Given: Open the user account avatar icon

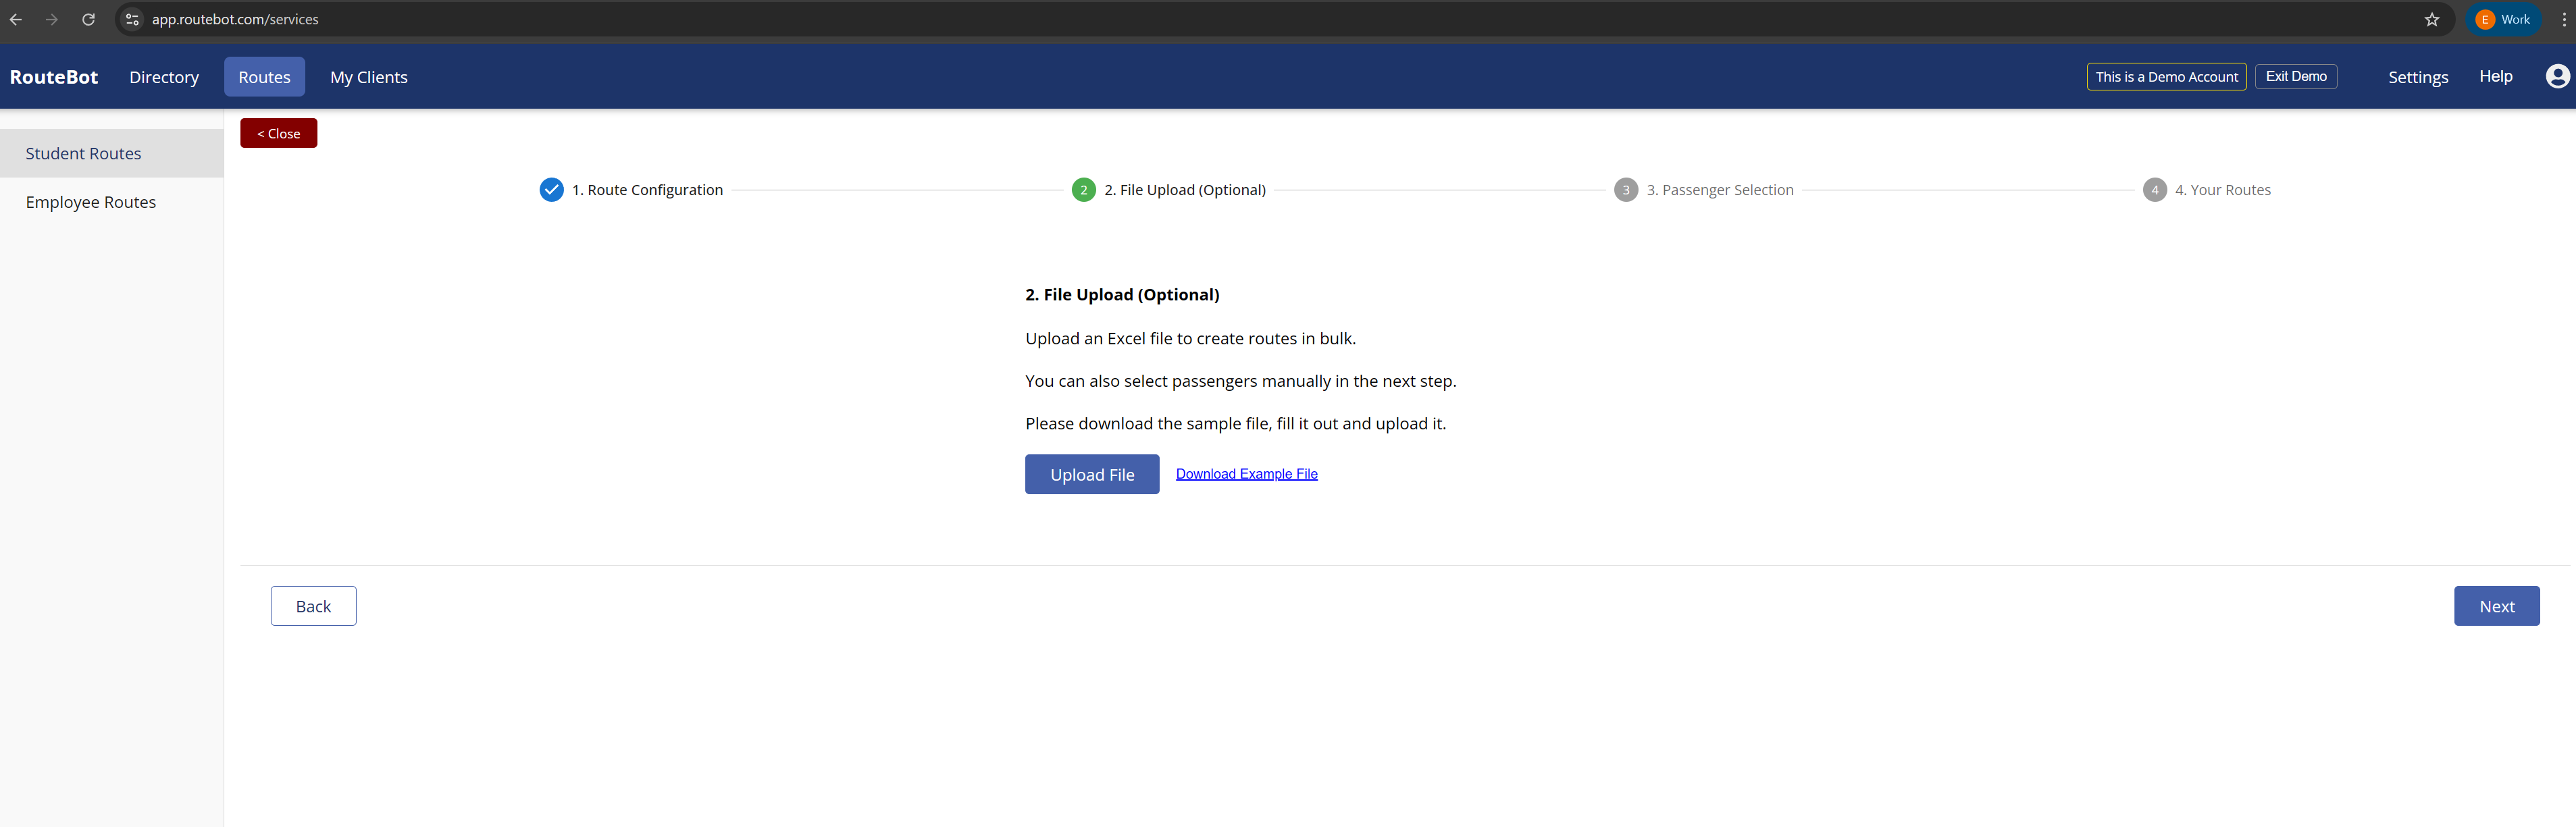Looking at the screenshot, I should point(2557,76).
